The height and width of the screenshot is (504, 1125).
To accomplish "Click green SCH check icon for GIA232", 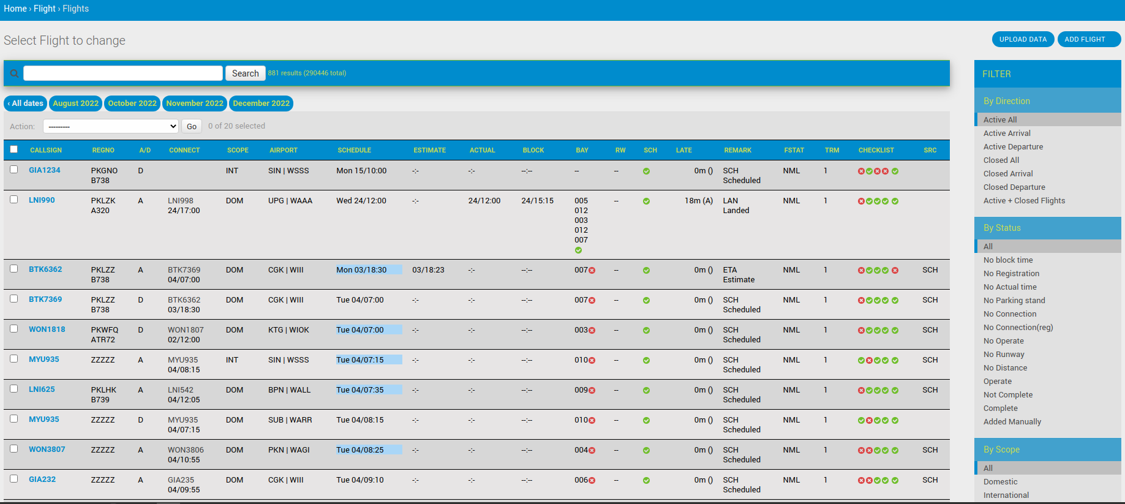I will pyautogui.click(x=646, y=481).
